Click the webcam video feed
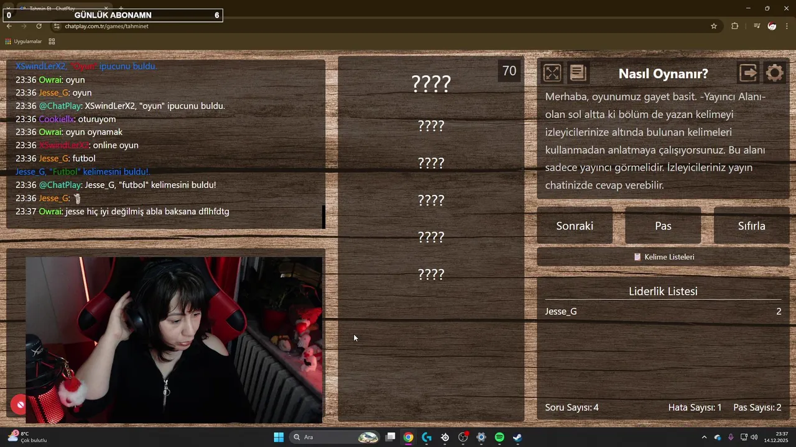The image size is (796, 447). [174, 340]
